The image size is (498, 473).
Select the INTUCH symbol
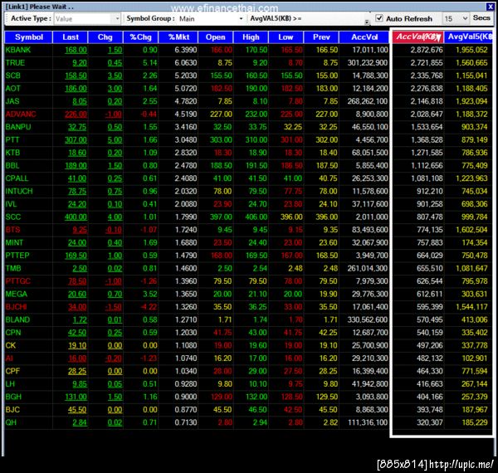tap(19, 192)
